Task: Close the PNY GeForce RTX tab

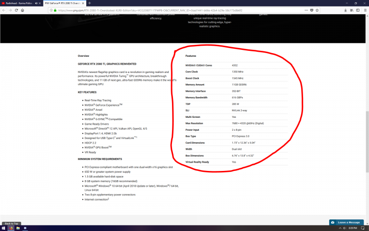Action: 83,3
